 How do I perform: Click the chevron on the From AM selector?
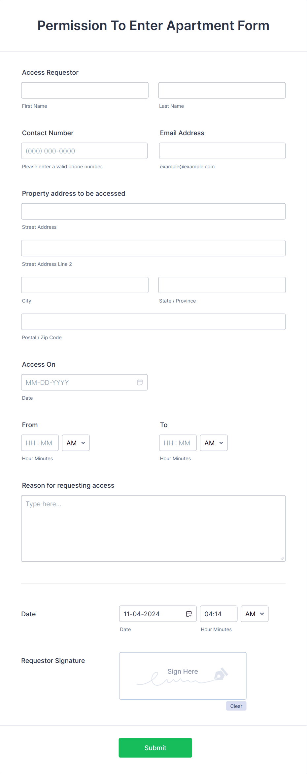tap(83, 443)
